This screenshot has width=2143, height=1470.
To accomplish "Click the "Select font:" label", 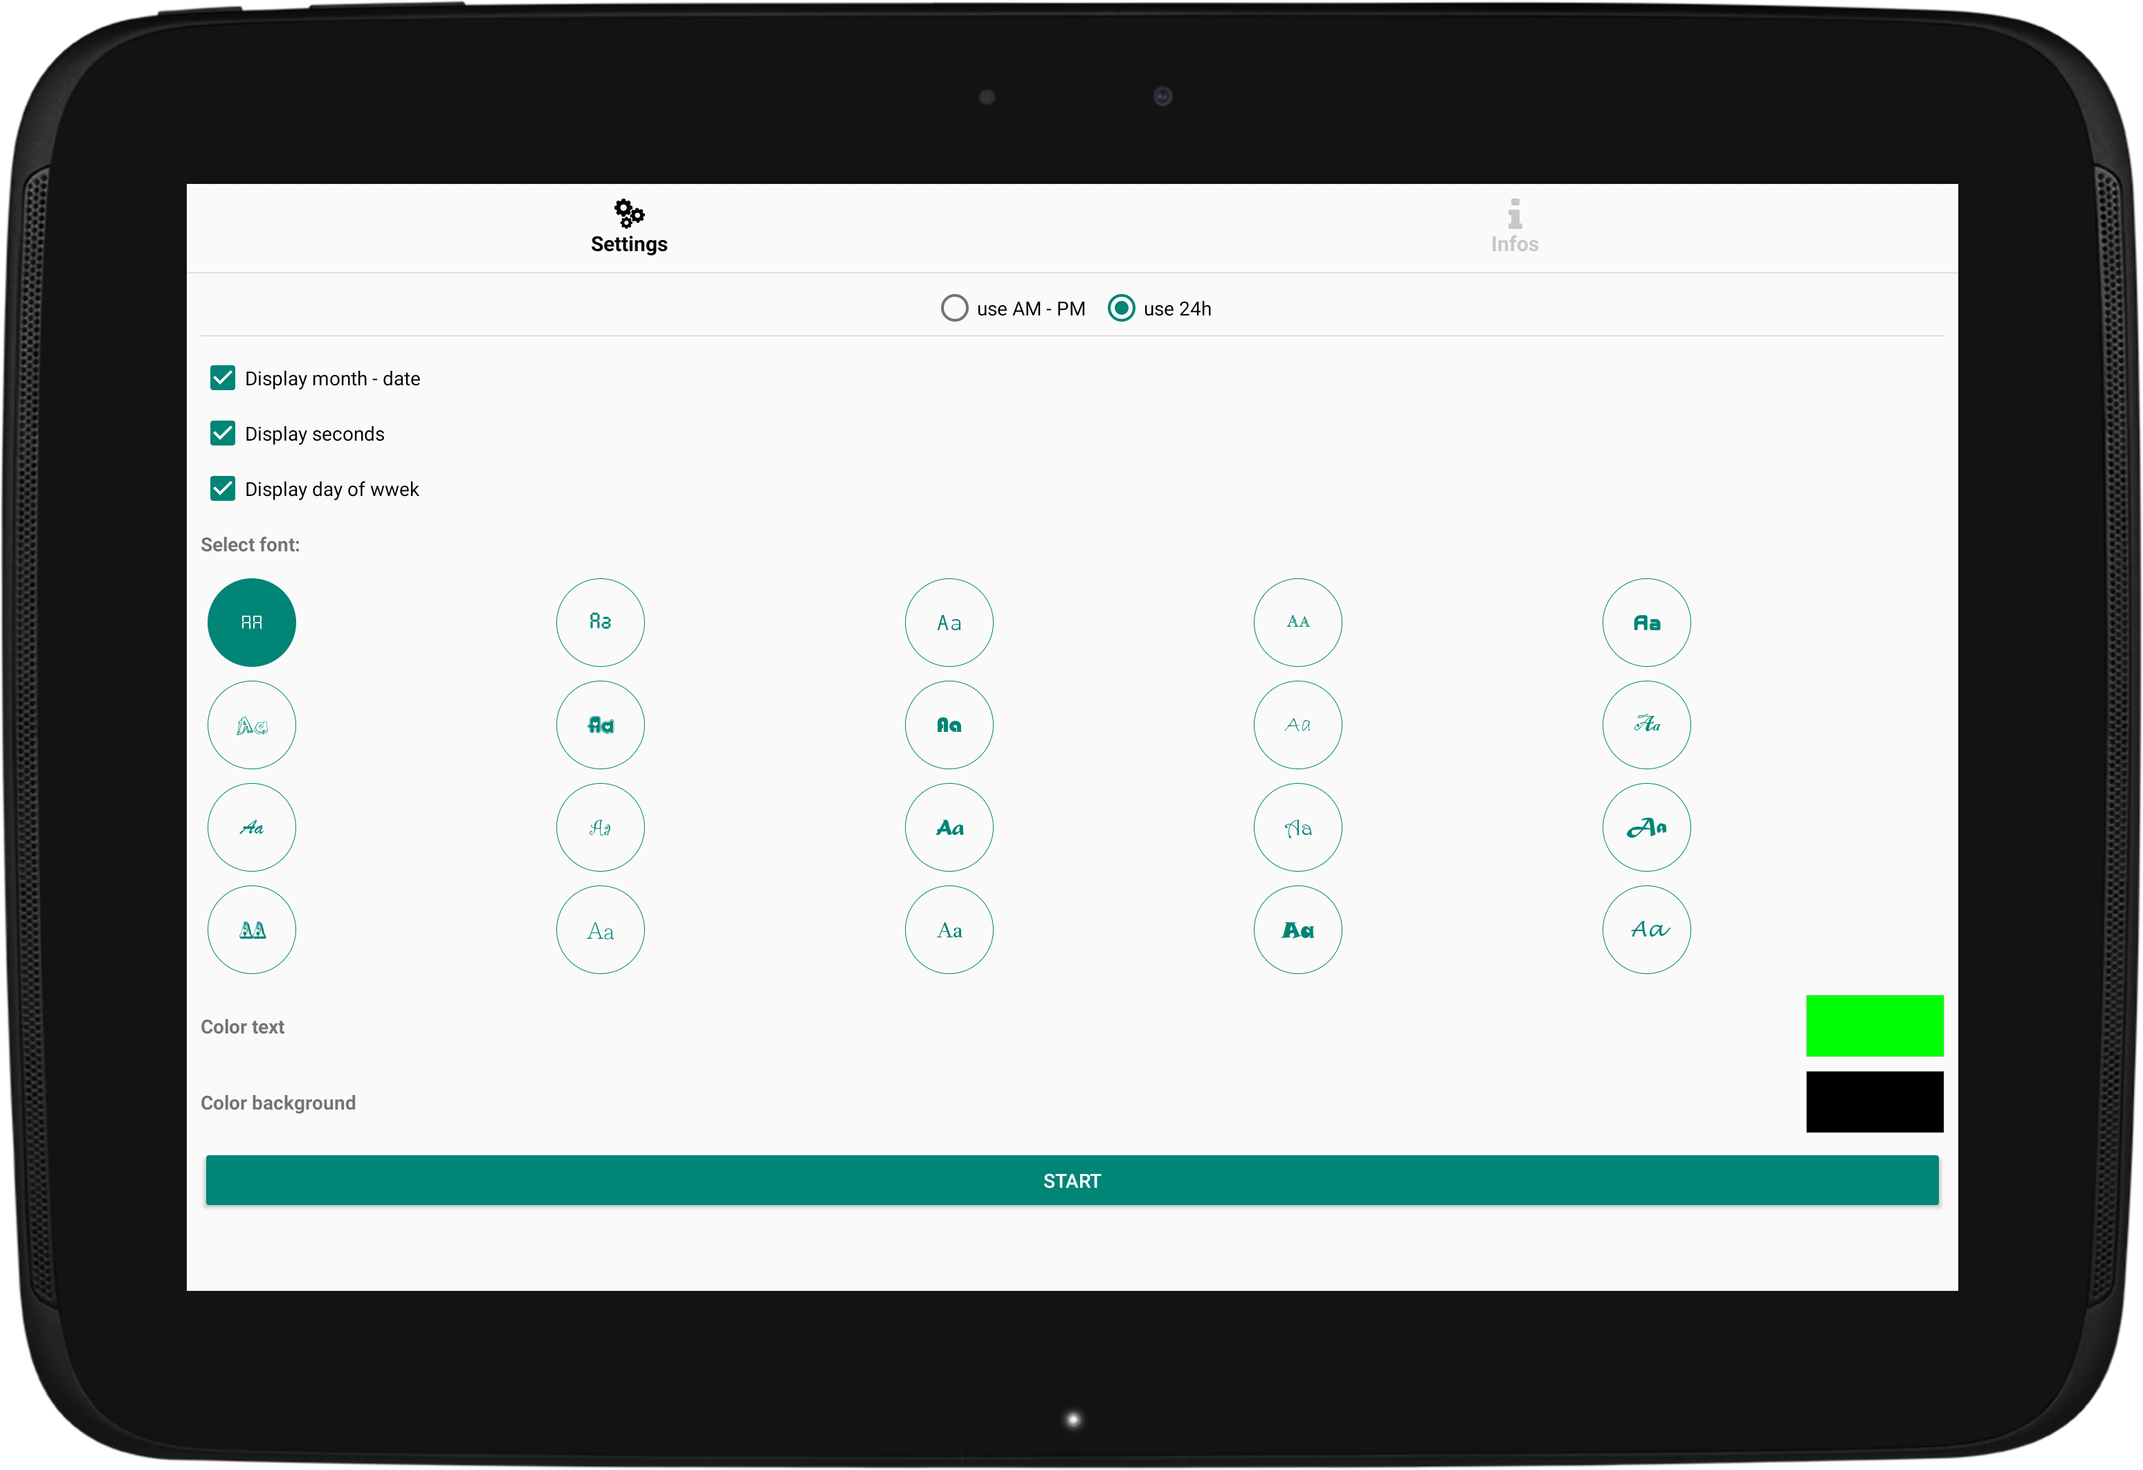I will pos(250,544).
